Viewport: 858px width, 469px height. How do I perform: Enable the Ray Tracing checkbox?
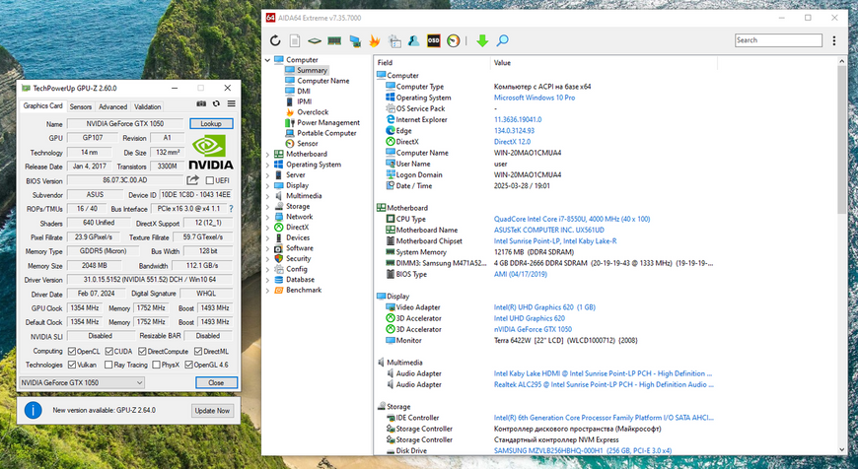[x=108, y=365]
